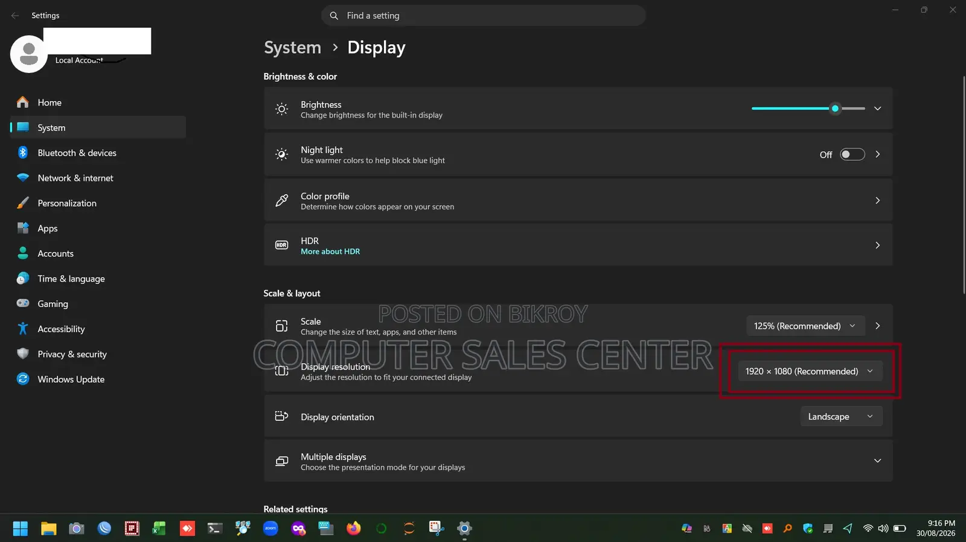Click the Find a setting search box
The image size is (966, 542).
coord(484,16)
